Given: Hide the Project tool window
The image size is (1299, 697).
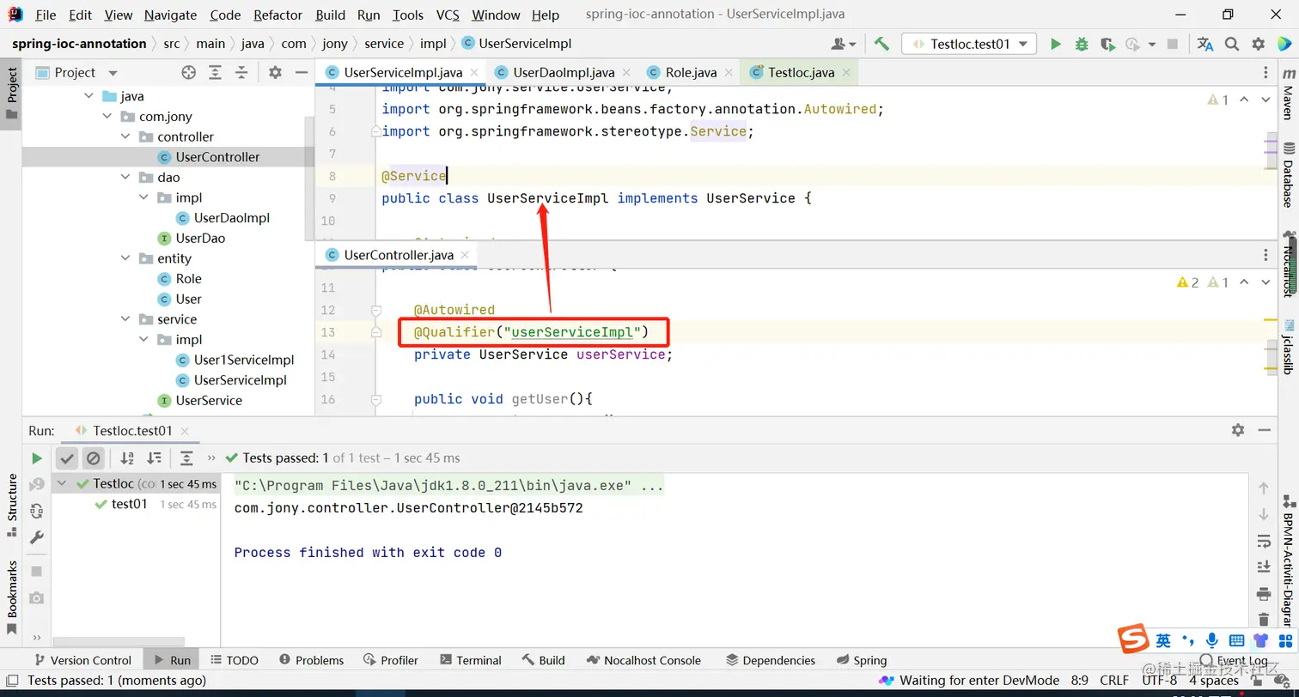Looking at the screenshot, I should pos(302,73).
